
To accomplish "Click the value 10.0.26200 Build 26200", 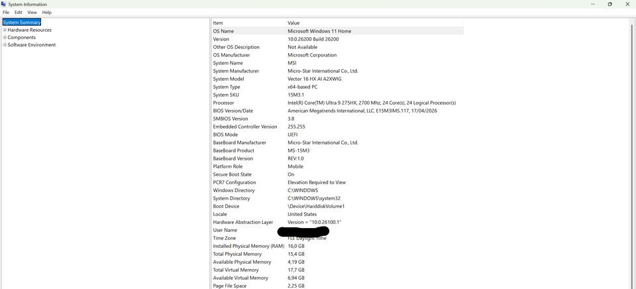I will [313, 39].
